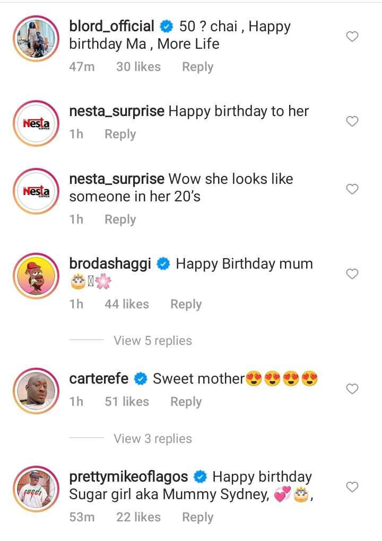Like blord_official's birthday comment
This screenshot has height=541, width=382.
(x=352, y=37)
